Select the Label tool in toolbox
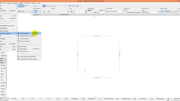 [2, 74]
